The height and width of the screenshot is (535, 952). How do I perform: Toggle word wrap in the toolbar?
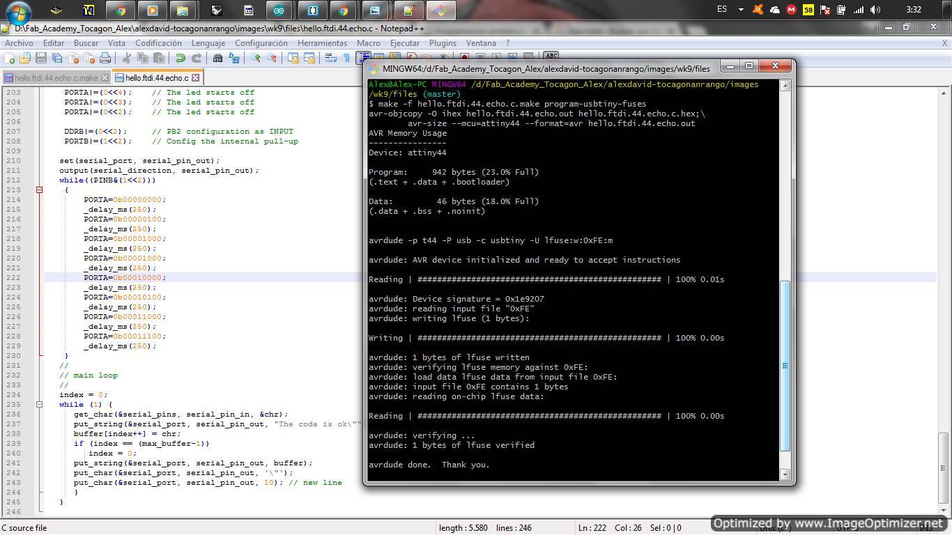point(331,59)
